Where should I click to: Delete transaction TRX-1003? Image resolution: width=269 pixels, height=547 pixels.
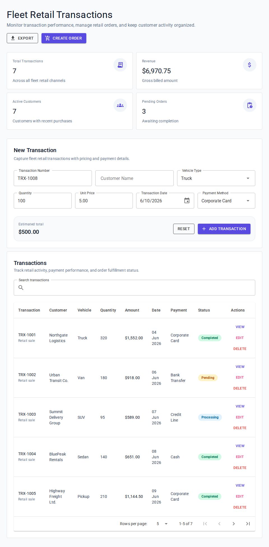[240, 428]
